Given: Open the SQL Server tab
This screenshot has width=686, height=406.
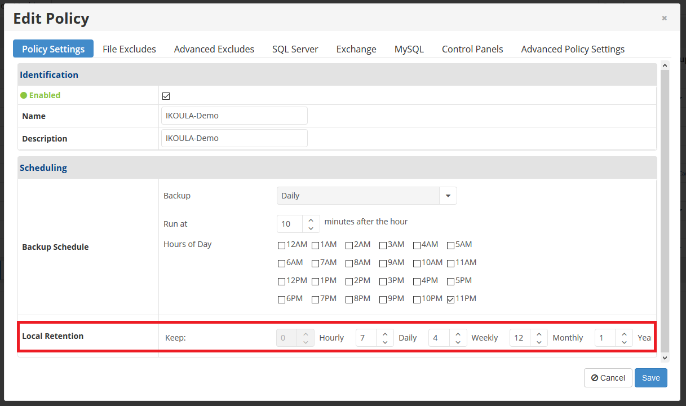Looking at the screenshot, I should (295, 49).
